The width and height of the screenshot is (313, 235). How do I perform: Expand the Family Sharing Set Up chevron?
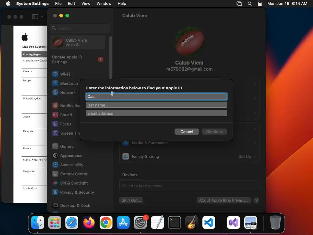255,156
